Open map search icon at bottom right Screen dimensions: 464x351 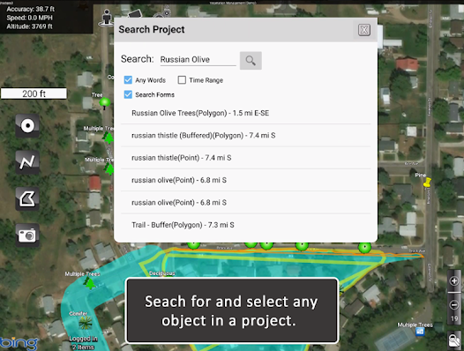pyautogui.click(x=454, y=340)
